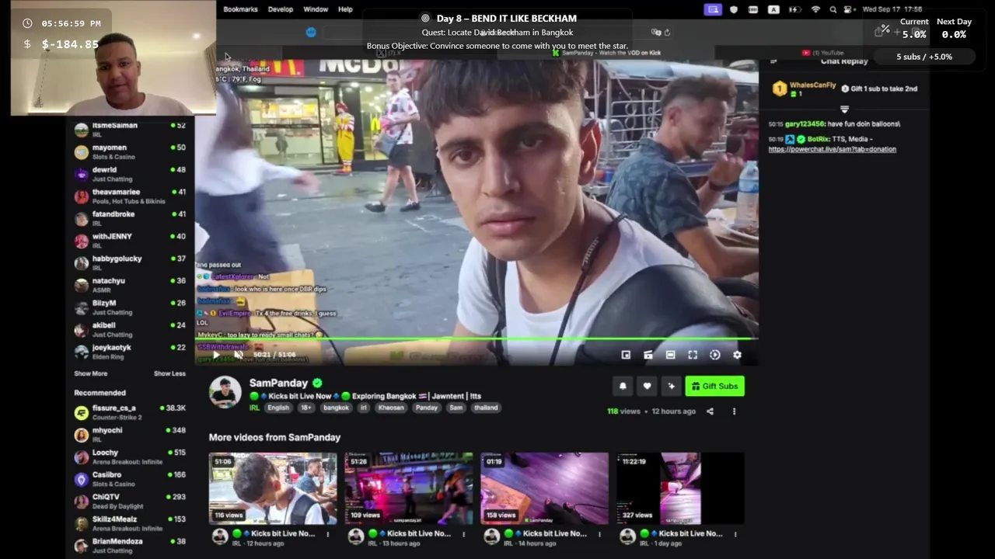Unmute the video player volume

point(239,355)
